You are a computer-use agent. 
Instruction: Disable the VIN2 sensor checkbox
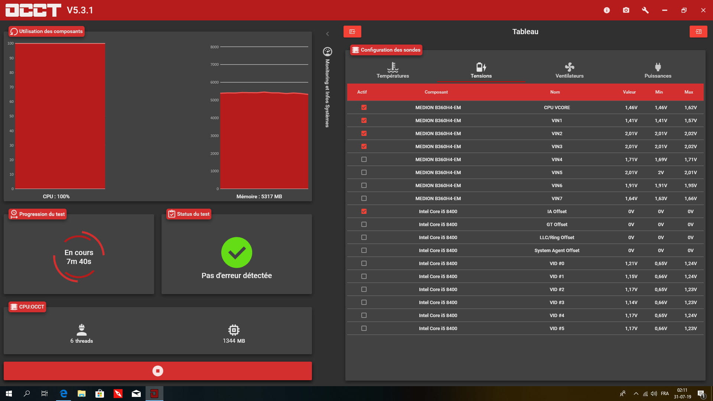click(364, 133)
